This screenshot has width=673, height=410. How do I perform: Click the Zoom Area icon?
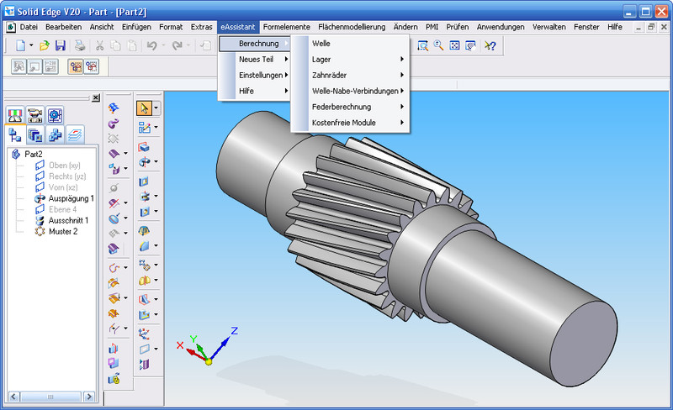coord(423,45)
